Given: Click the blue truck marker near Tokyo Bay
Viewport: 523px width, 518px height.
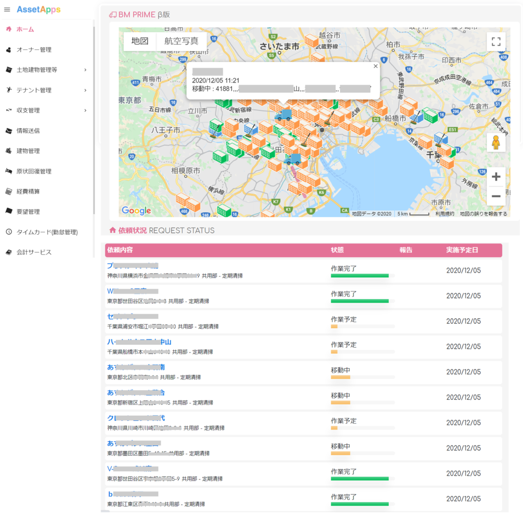Looking at the screenshot, I should pos(293,160).
